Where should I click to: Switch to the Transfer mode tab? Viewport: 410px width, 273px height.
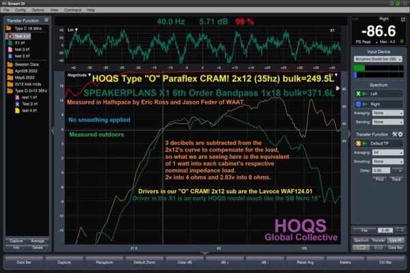pyautogui.click(x=379, y=240)
